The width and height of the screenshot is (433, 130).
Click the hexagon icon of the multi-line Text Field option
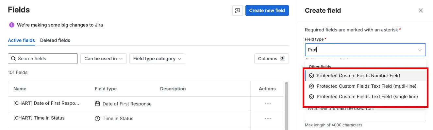pos(311,86)
